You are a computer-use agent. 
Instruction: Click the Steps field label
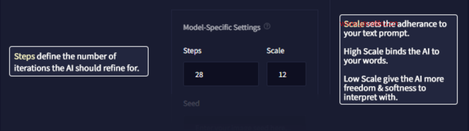pyautogui.click(x=192, y=51)
